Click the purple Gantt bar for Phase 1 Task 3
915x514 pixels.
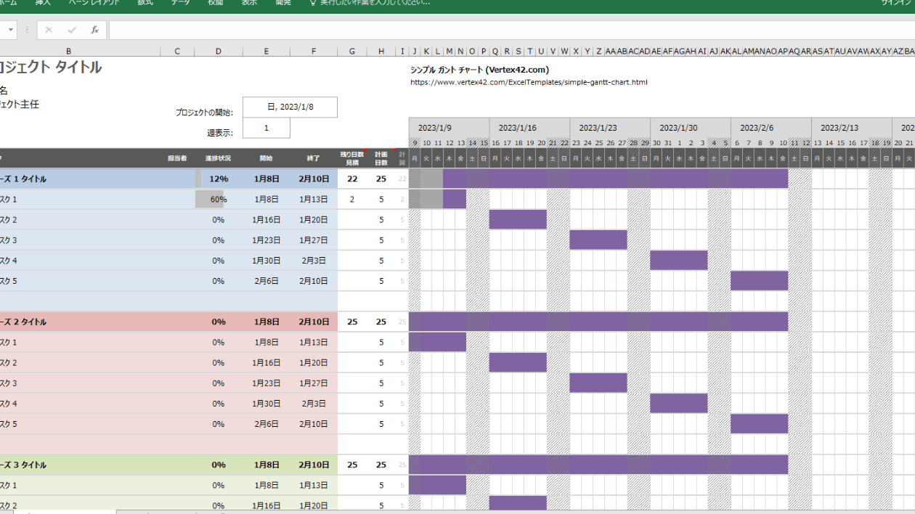pos(598,240)
